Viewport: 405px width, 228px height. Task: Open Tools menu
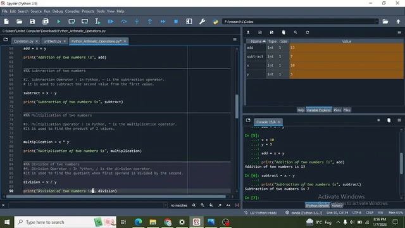(101, 11)
